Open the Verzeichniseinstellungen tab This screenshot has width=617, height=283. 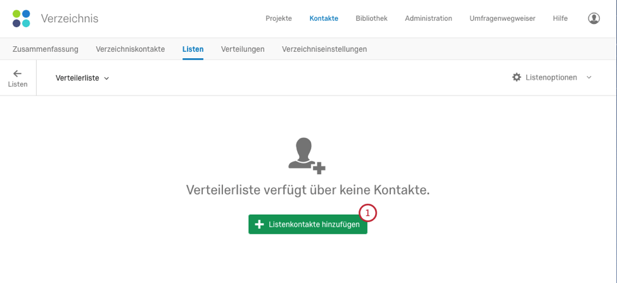(324, 49)
